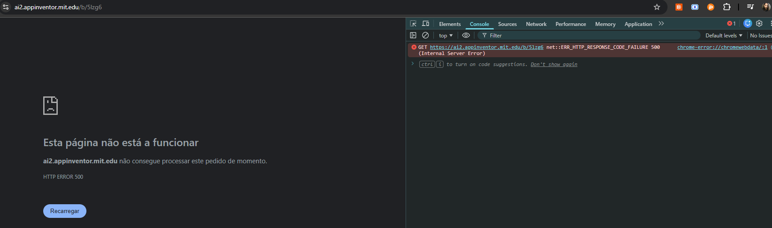Screen dimensions: 772x228
Task: Open the Chrome profile avatar
Action: 766,7
